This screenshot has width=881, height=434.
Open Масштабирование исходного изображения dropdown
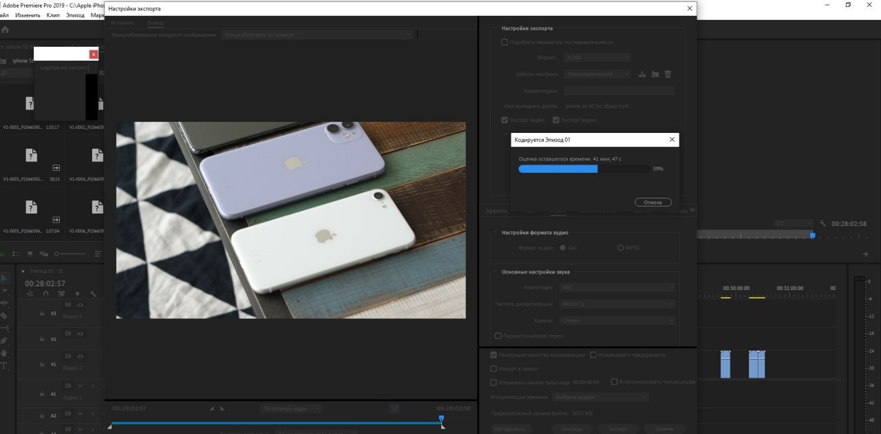pos(317,34)
